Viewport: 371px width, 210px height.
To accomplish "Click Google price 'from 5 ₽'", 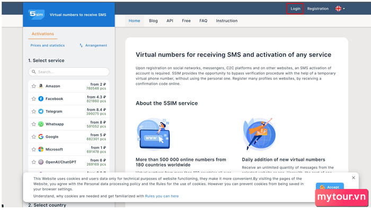I will [x=98, y=135].
